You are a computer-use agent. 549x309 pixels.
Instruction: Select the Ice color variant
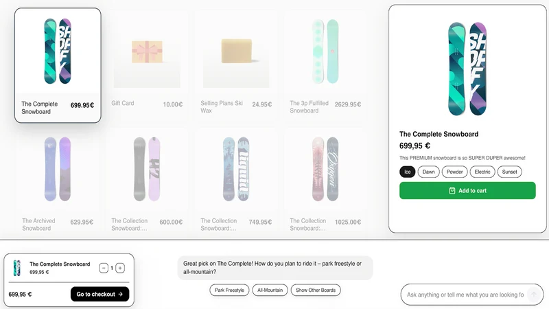407,172
